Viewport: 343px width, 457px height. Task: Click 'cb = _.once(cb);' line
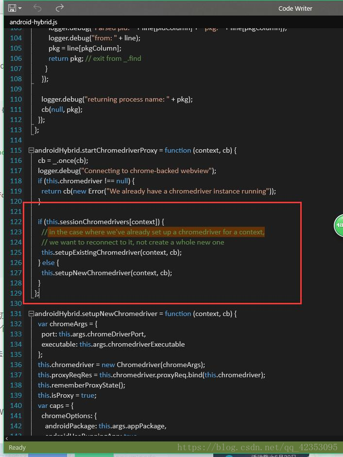coord(63,160)
